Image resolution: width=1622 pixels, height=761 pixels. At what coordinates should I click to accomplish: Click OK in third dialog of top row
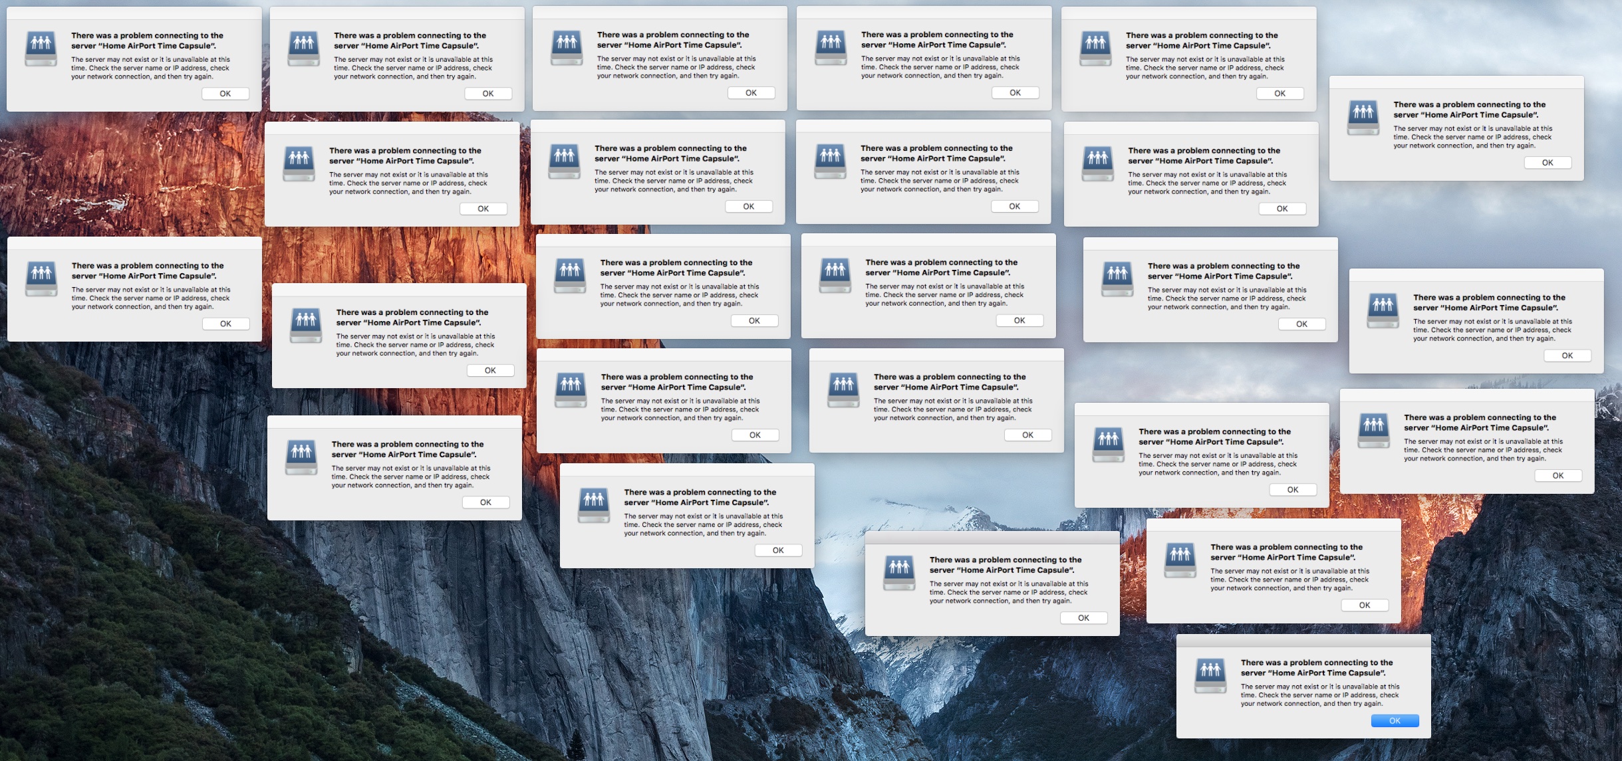tap(751, 93)
